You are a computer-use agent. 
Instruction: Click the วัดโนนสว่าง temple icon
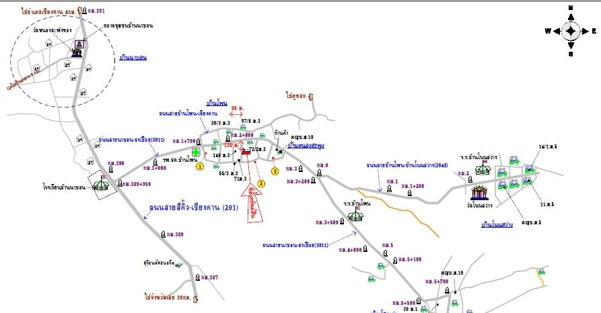click(479, 193)
